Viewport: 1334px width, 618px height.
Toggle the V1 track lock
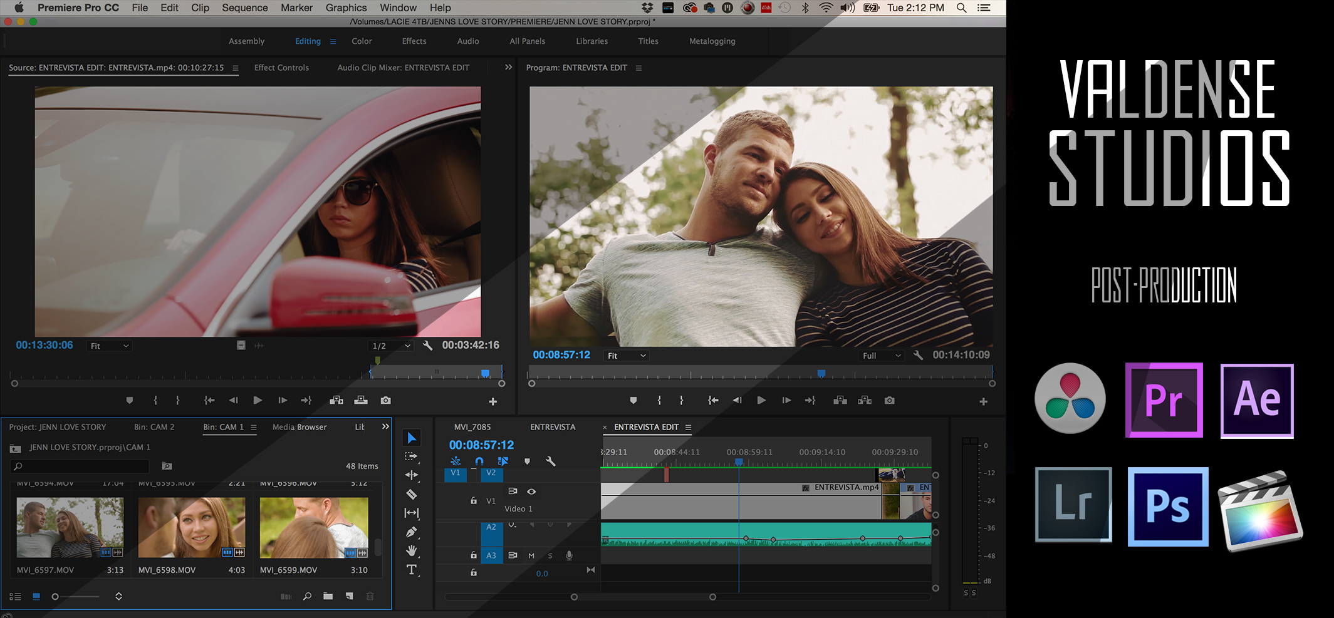(x=474, y=501)
